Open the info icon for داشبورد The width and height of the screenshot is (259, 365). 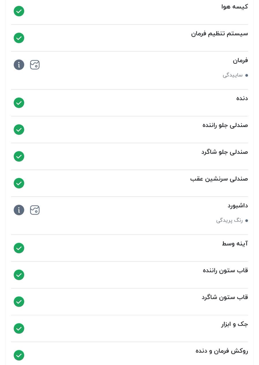click(19, 210)
